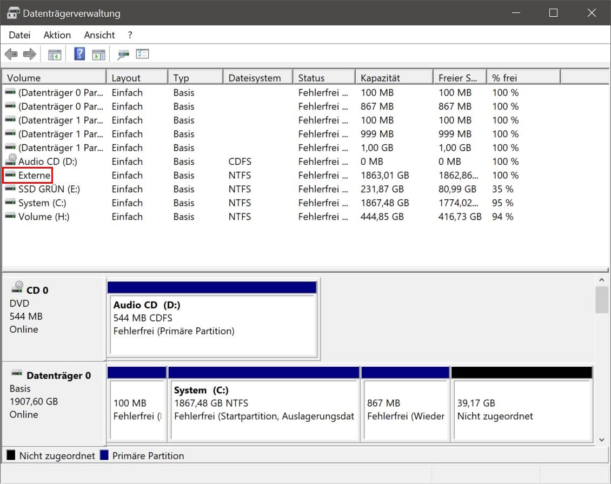Sort by the Freier S... column header
The width and height of the screenshot is (611, 484).
460,78
